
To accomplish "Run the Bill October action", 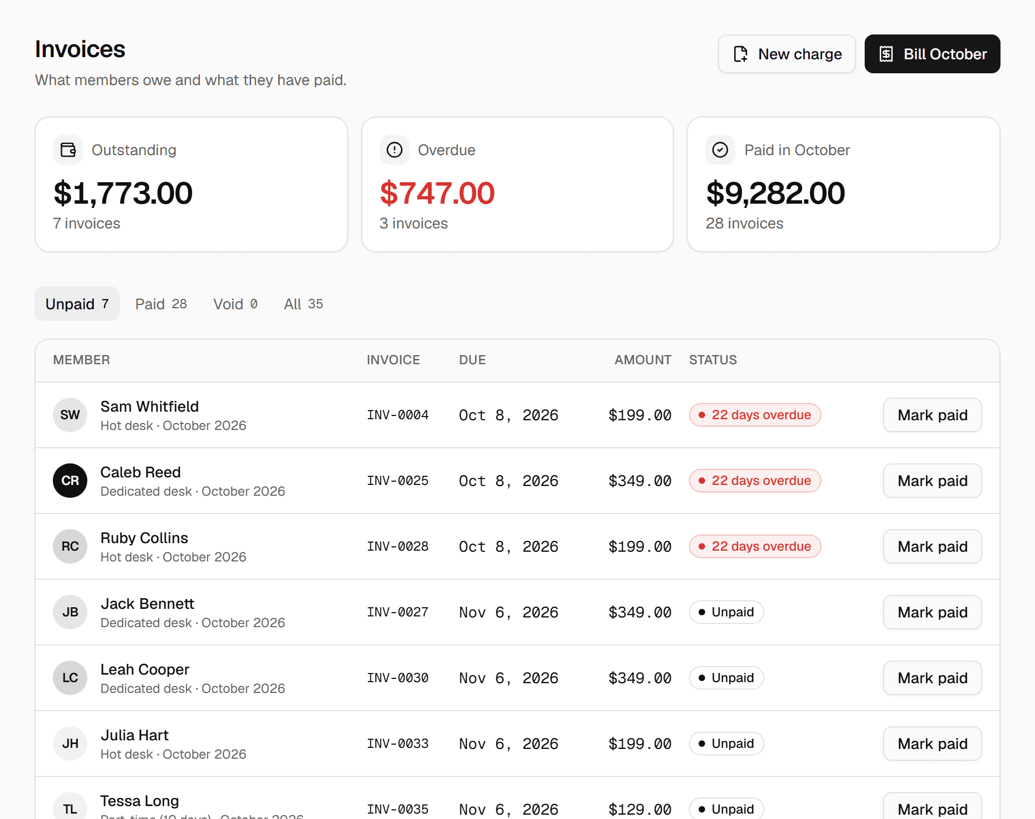I will [933, 54].
